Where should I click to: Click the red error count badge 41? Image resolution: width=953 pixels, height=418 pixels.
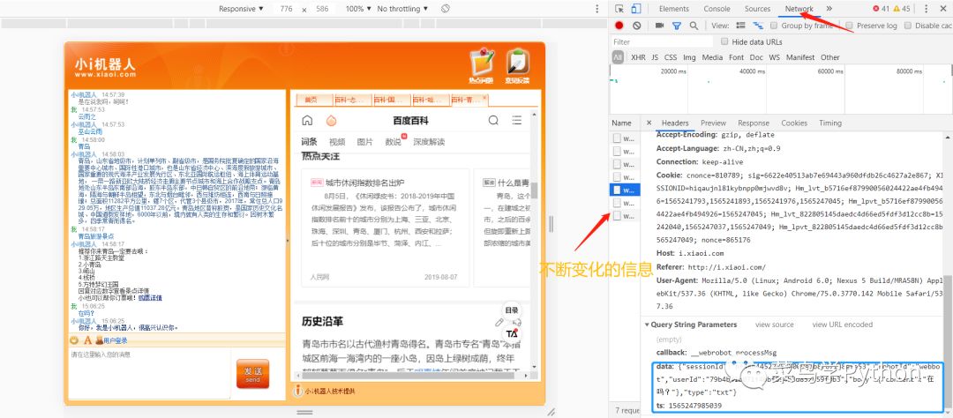pyautogui.click(x=881, y=9)
